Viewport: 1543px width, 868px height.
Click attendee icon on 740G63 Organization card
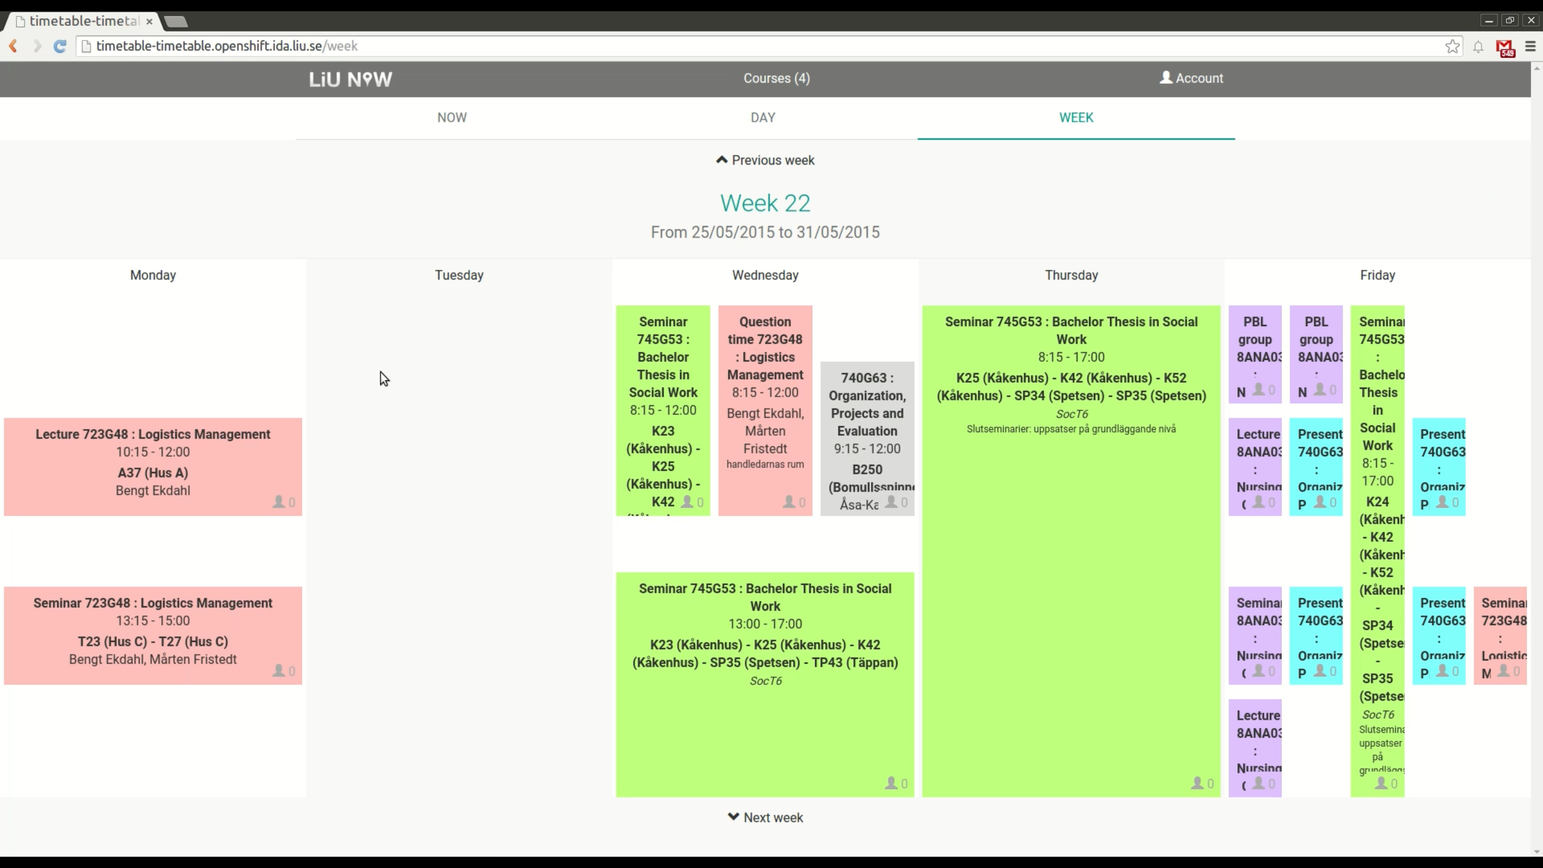[891, 502]
